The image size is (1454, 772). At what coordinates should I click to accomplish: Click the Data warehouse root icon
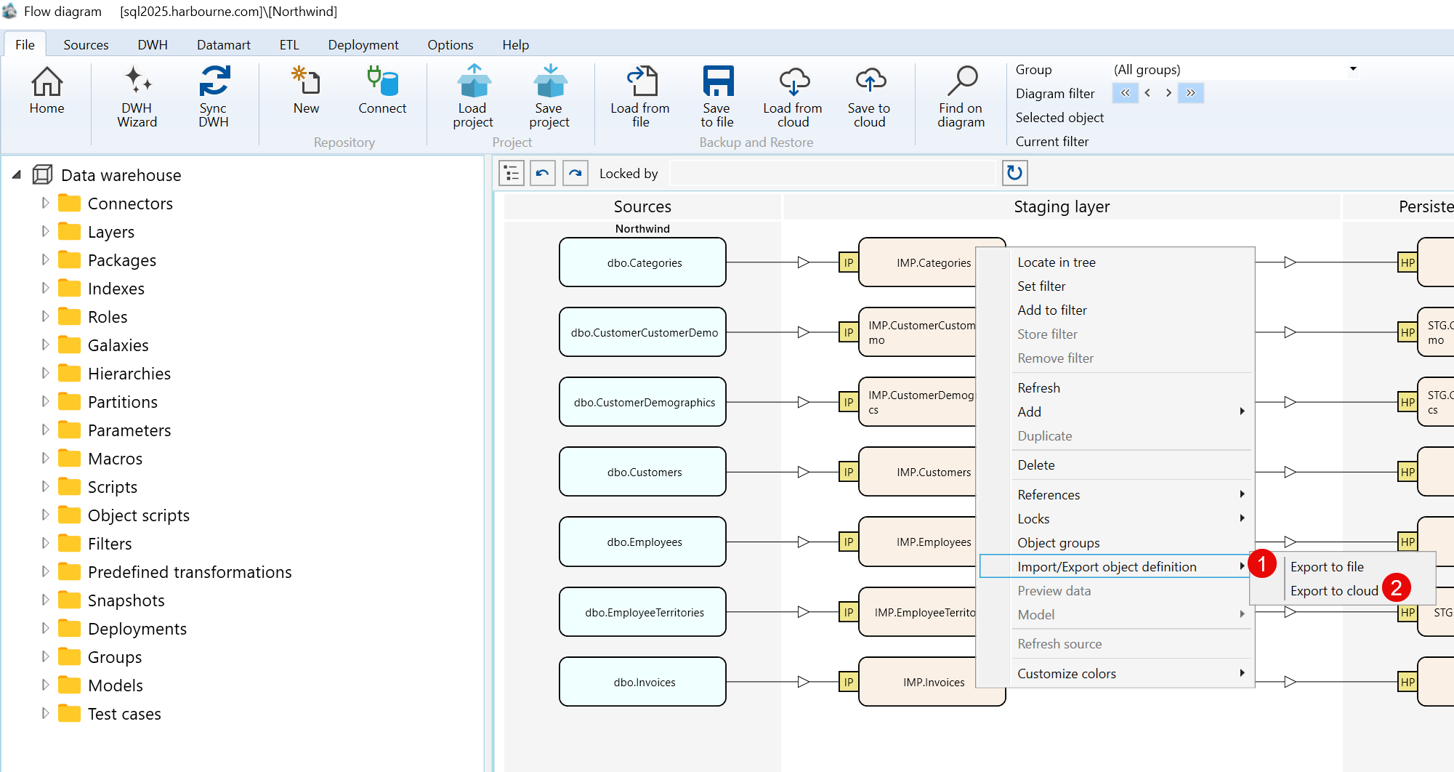pyautogui.click(x=43, y=174)
